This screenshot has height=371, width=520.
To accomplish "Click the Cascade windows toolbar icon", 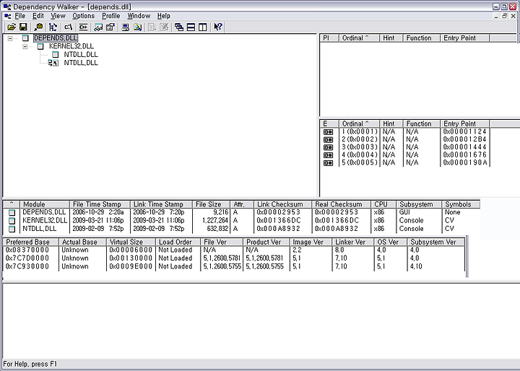I will (x=179, y=27).
